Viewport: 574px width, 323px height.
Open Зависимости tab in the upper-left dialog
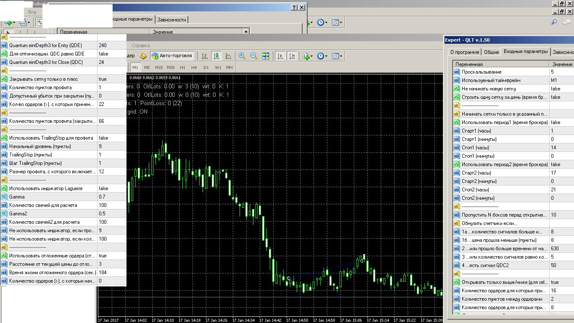(171, 19)
